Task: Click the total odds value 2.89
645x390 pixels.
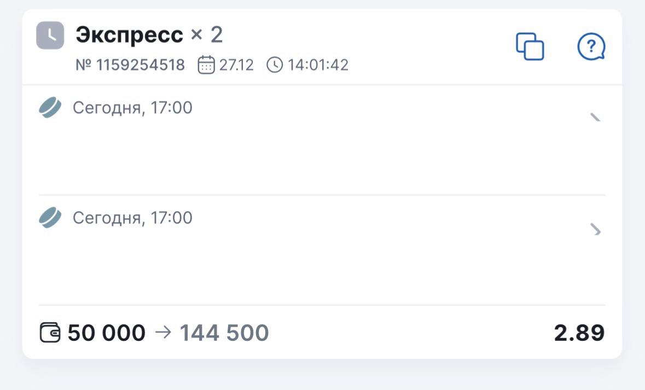Action: [579, 333]
